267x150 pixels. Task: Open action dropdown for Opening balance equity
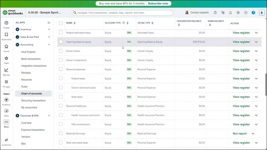click(x=256, y=42)
